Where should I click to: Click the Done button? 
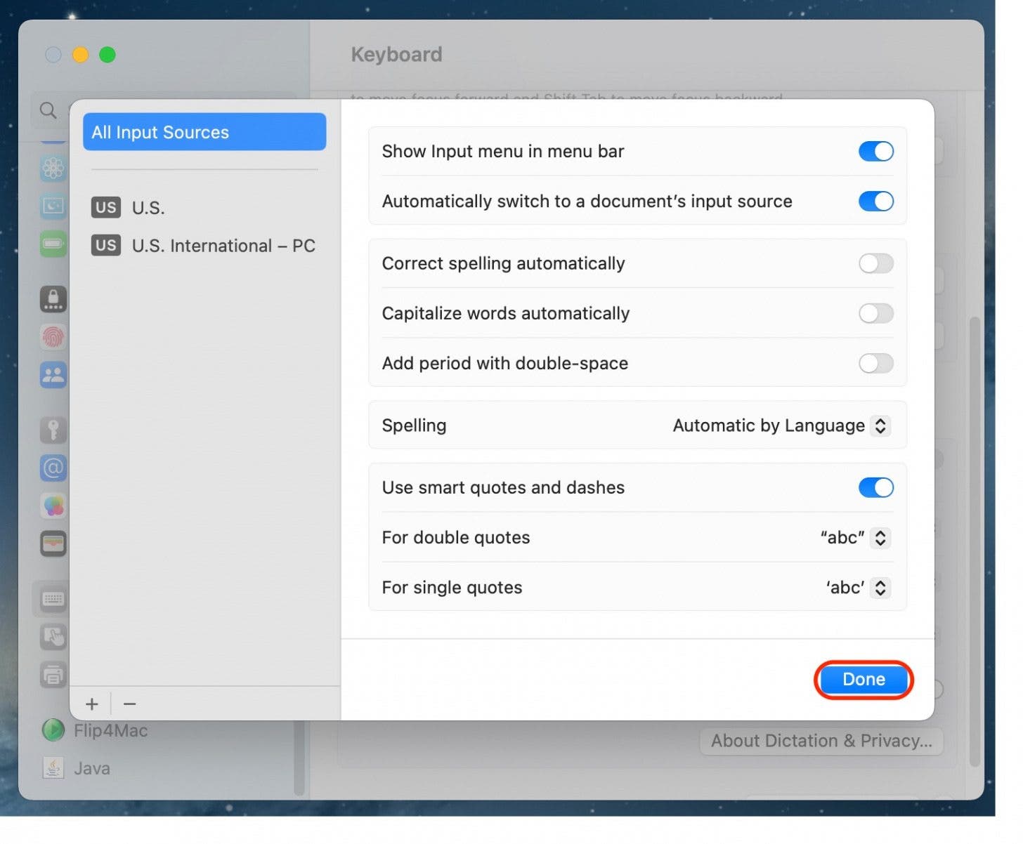(864, 680)
